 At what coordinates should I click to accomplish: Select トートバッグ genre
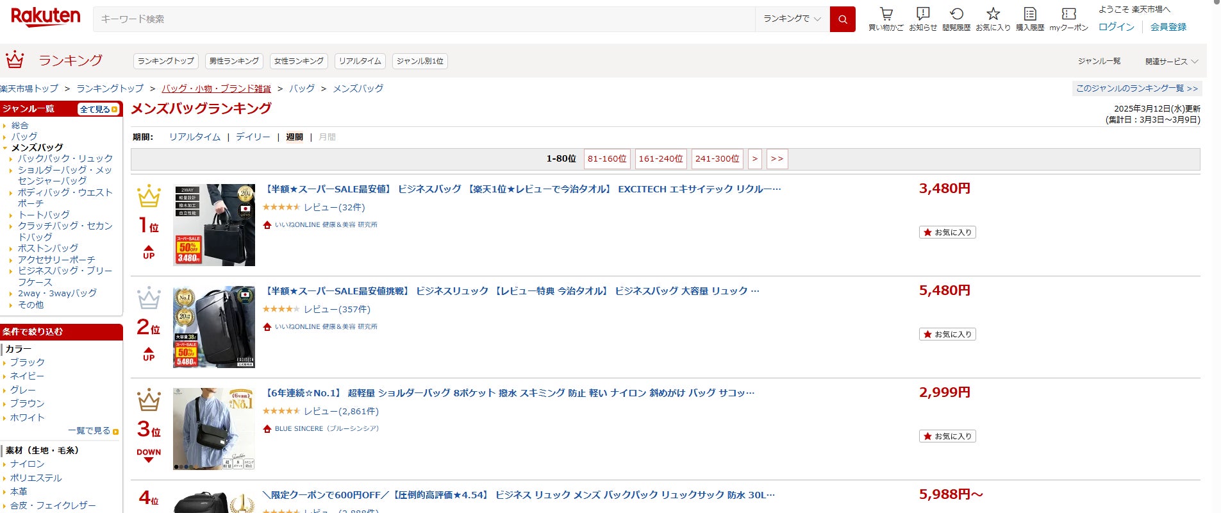44,215
